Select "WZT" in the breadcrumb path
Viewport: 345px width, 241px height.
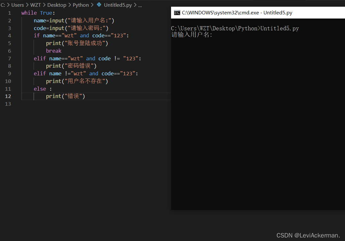35,5
